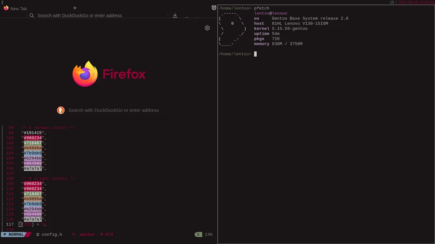
Task: Click config.h filename in the statusline
Action: (x=52, y=234)
